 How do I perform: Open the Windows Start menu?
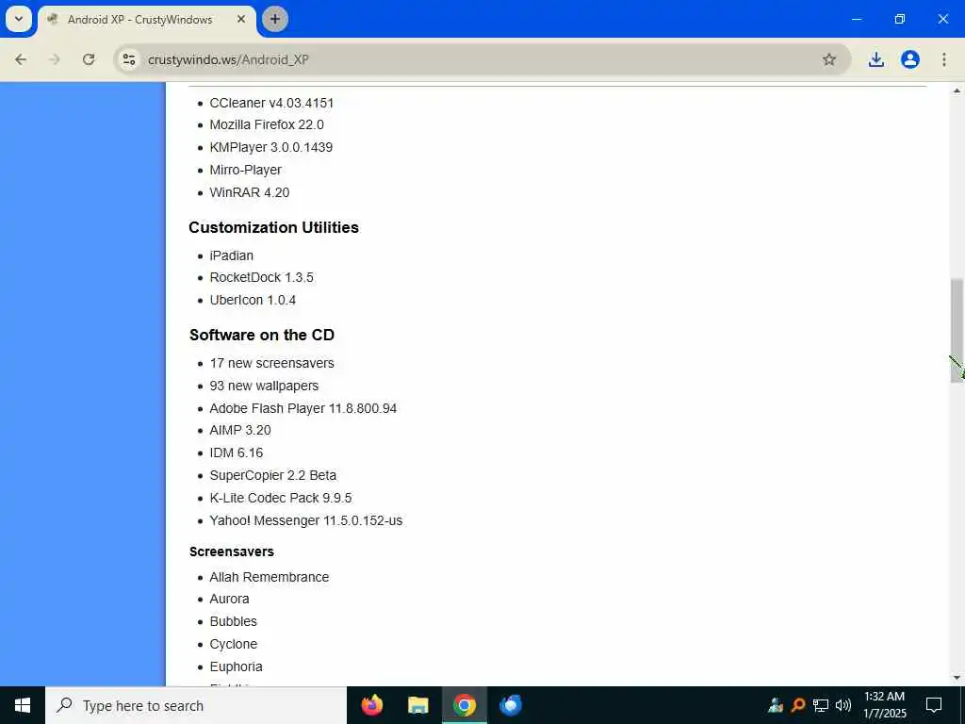tap(23, 705)
